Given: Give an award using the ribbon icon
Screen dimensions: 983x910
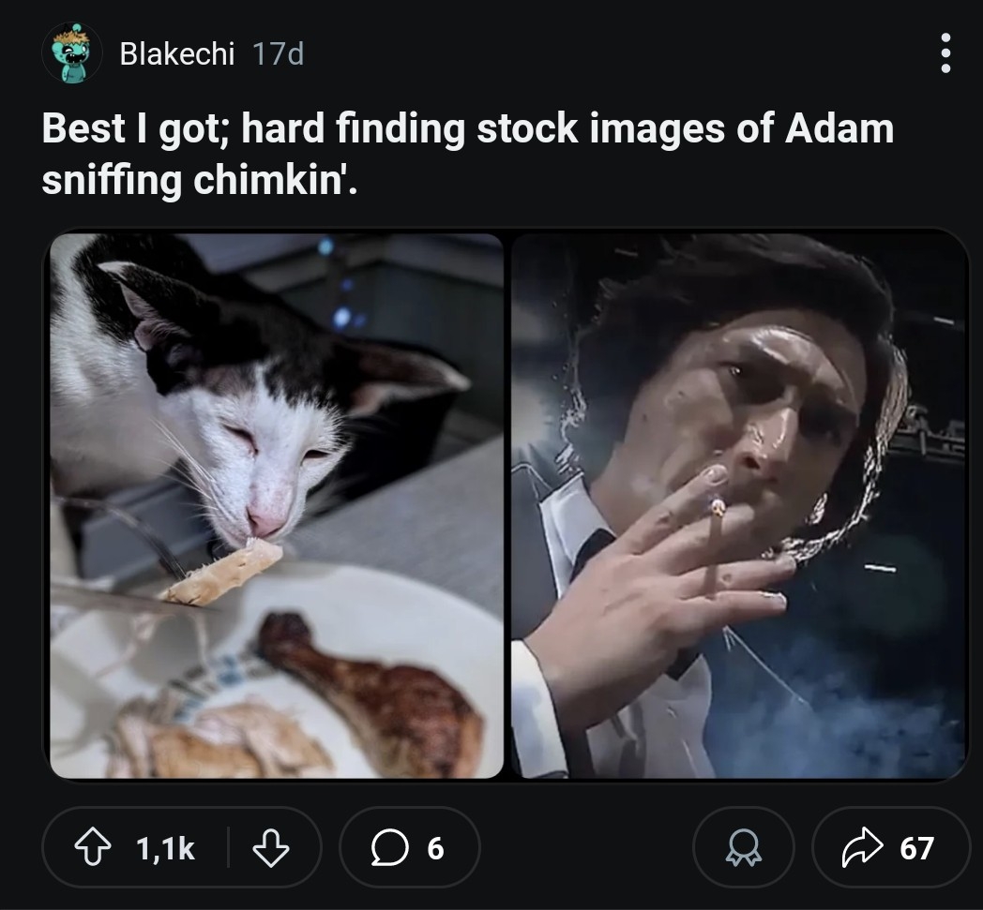Looking at the screenshot, I should click(x=744, y=848).
